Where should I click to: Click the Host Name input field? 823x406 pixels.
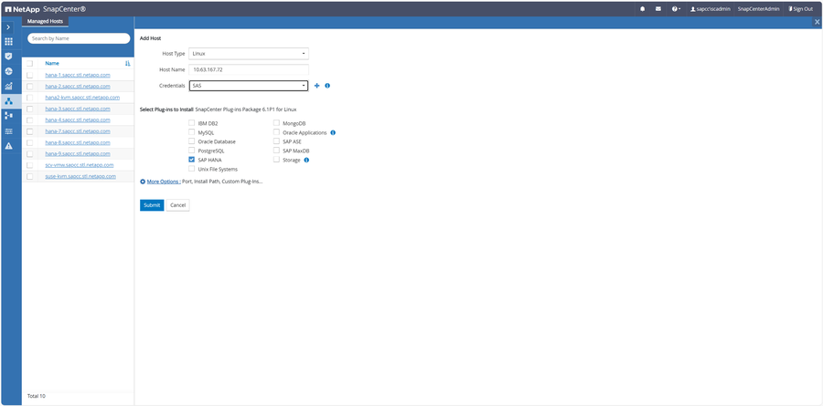coord(249,69)
